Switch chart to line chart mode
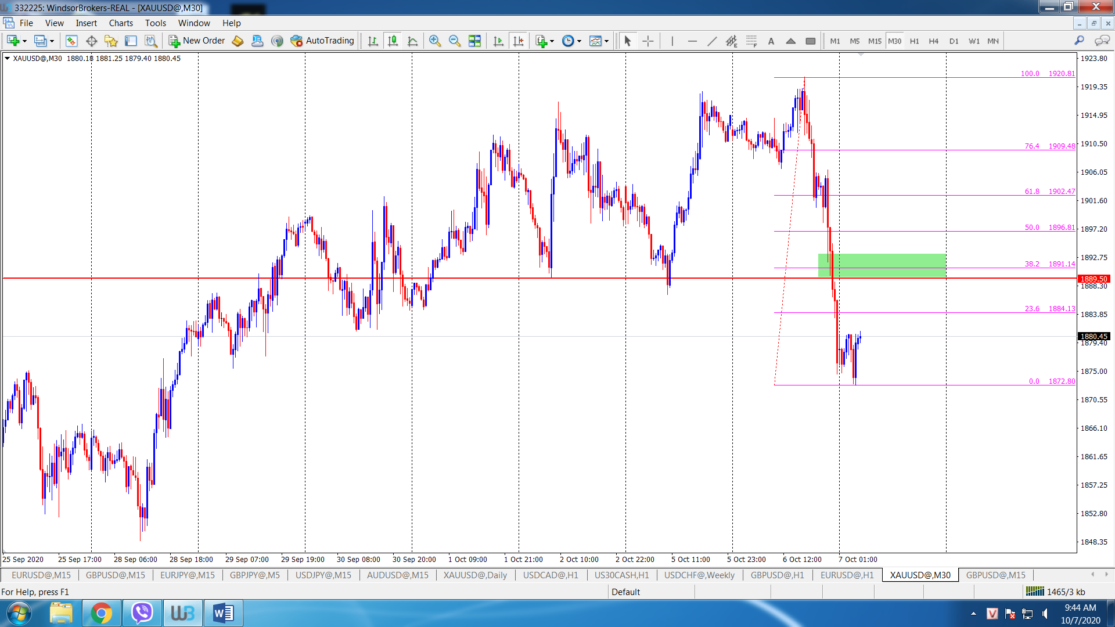 (413, 41)
